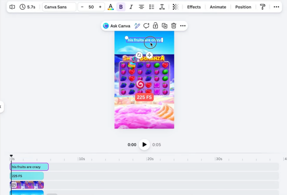
Task: Click the 0:00 current time display
Action: coord(132,145)
